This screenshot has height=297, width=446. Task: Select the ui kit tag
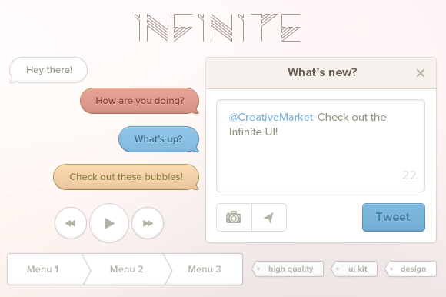pos(354,269)
